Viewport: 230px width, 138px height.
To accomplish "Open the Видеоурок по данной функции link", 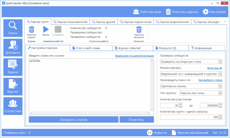I will (134, 56).
